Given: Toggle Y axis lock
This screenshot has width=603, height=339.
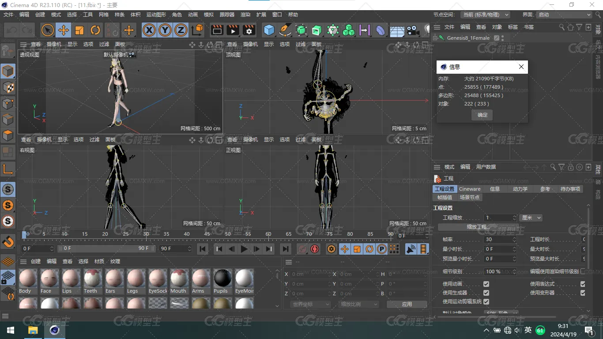Looking at the screenshot, I should tap(165, 30).
